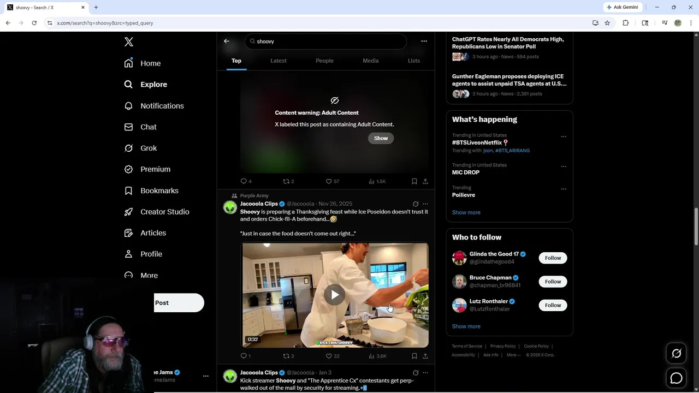Bookmark the Thanksgiving feast post

414,356
